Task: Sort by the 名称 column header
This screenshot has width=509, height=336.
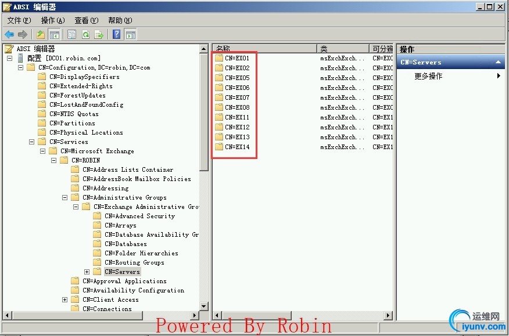Action: coord(264,49)
